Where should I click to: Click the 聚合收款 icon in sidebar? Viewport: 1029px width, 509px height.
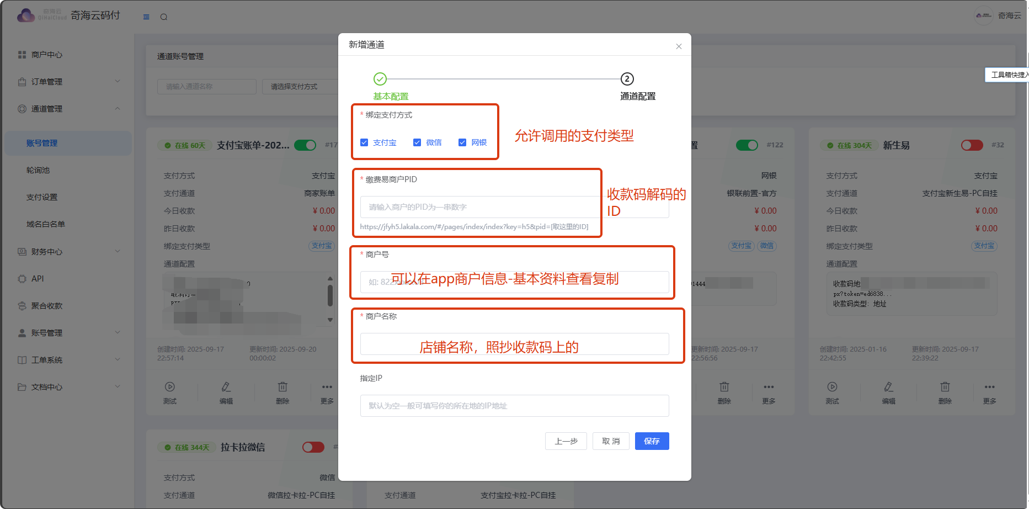pyautogui.click(x=21, y=305)
